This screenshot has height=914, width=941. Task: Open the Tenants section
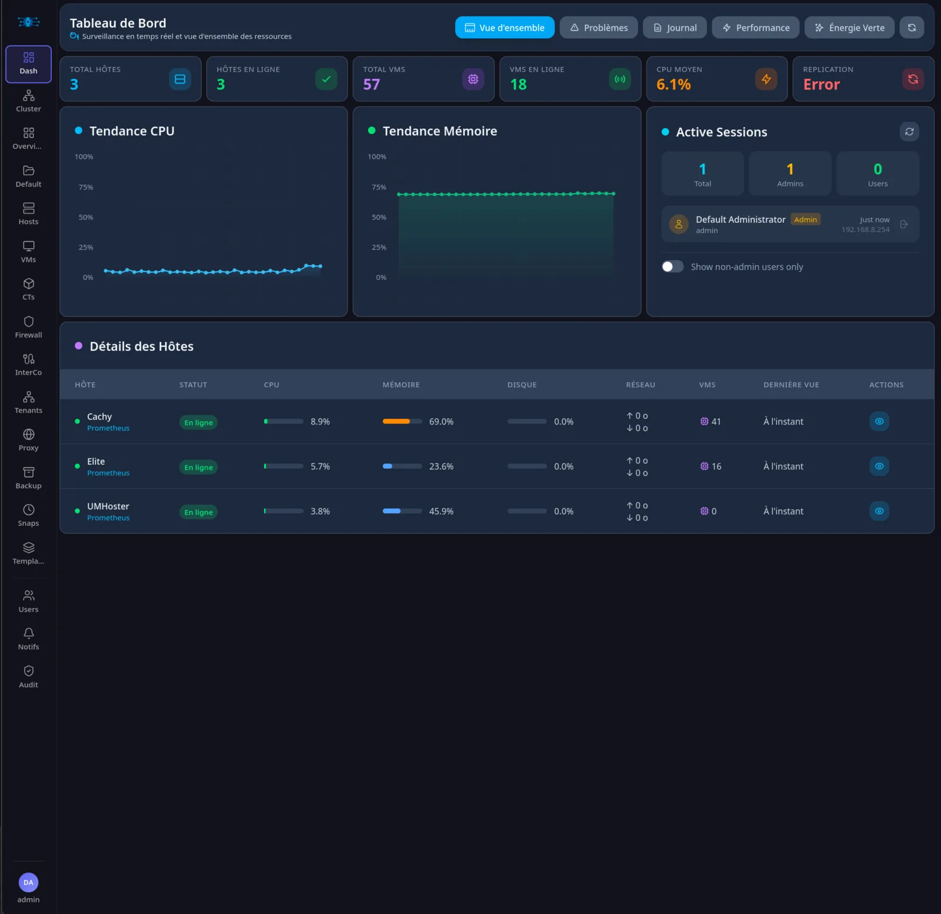click(x=28, y=403)
